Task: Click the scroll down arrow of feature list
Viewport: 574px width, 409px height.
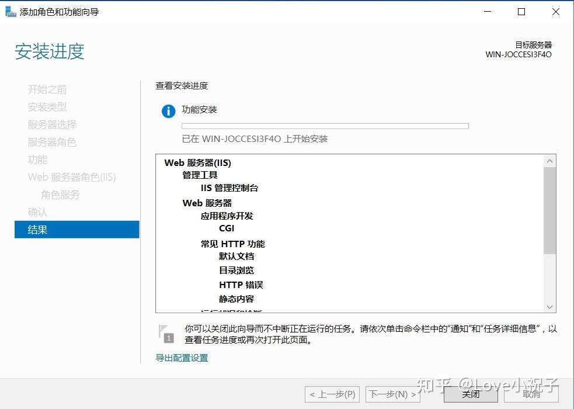Action: tap(549, 307)
